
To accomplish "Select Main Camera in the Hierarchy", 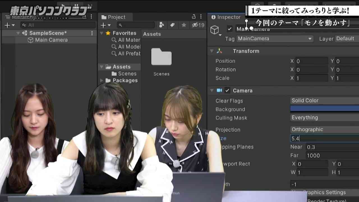I will click(51, 40).
